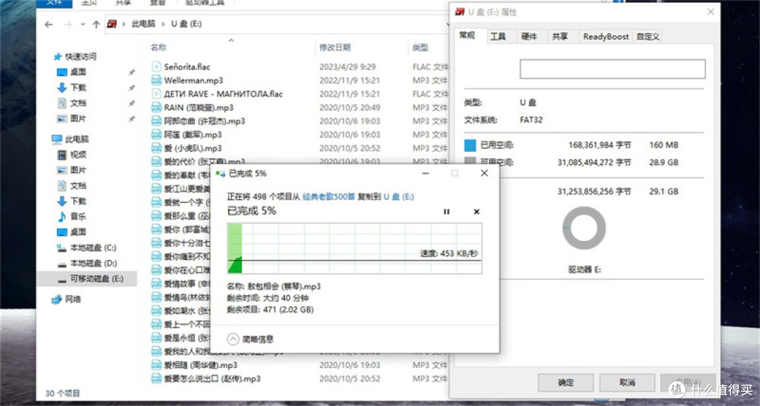Screen dimensions: 760x406
Task: Sort files by the 类型 column header
Action: [x=420, y=48]
